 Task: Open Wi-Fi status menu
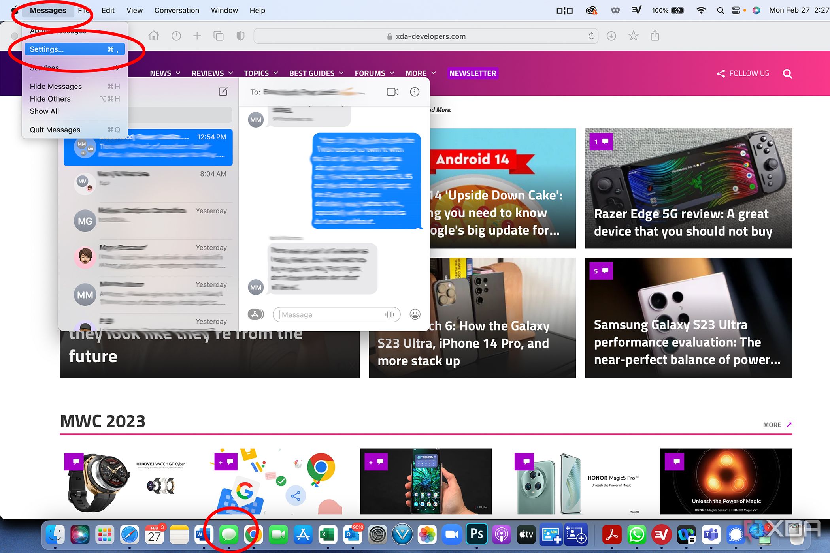tap(701, 10)
